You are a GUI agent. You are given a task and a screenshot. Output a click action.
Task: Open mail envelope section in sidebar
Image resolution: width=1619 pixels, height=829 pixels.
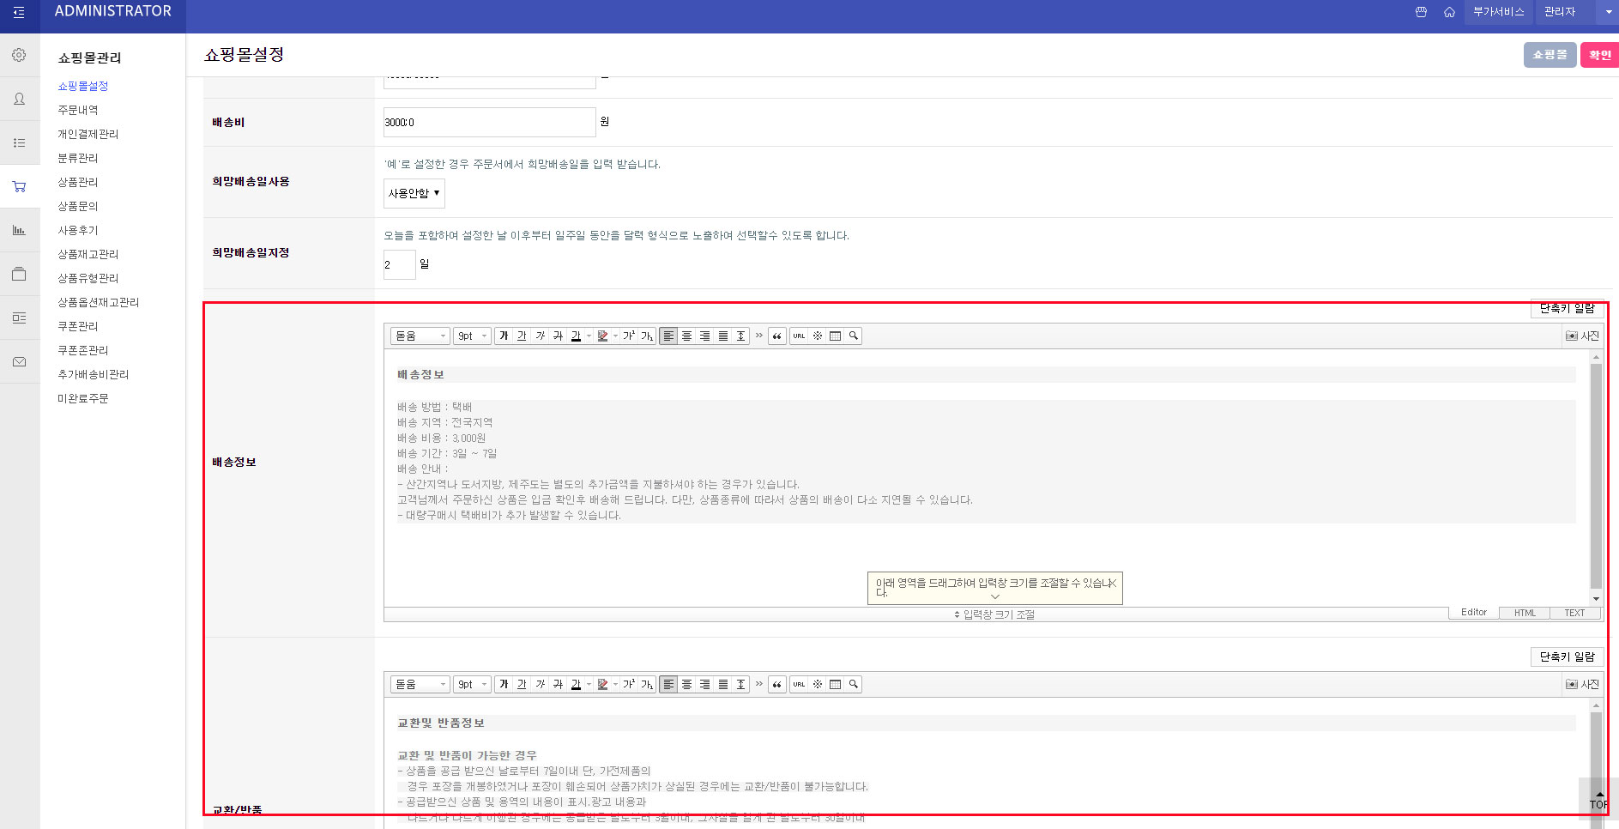pyautogui.click(x=19, y=361)
